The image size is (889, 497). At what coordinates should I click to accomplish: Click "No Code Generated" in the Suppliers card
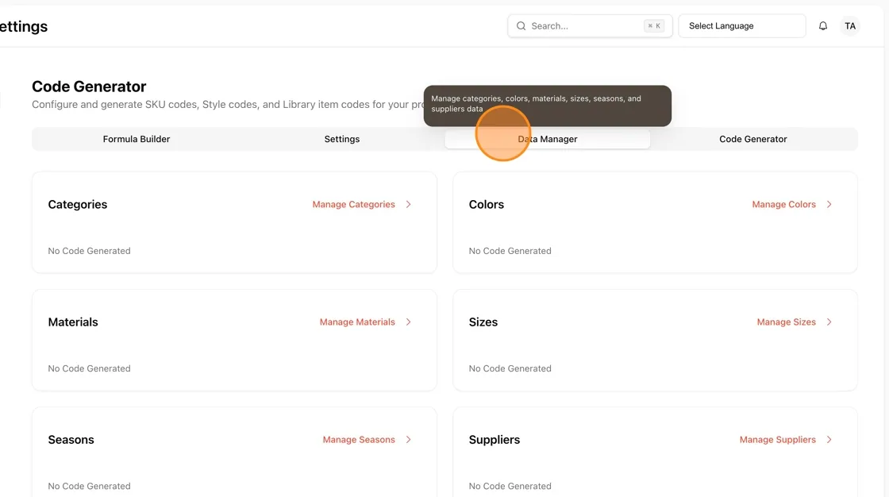510,486
